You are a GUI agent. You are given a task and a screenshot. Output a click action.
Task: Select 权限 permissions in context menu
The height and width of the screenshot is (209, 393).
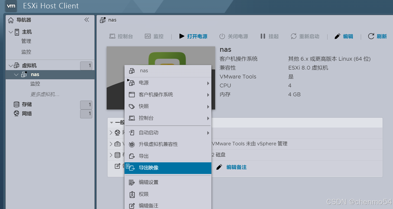168,194
